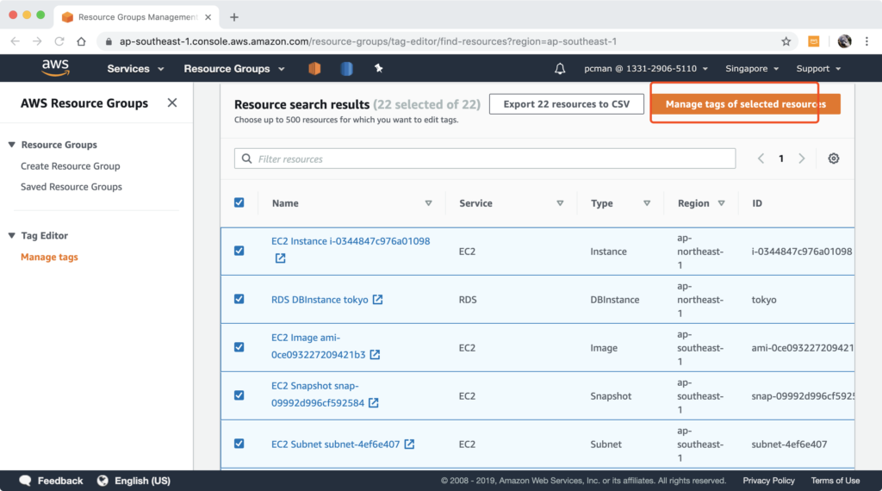
Task: Open EC2 Snapshot external link icon
Action: coord(374,402)
